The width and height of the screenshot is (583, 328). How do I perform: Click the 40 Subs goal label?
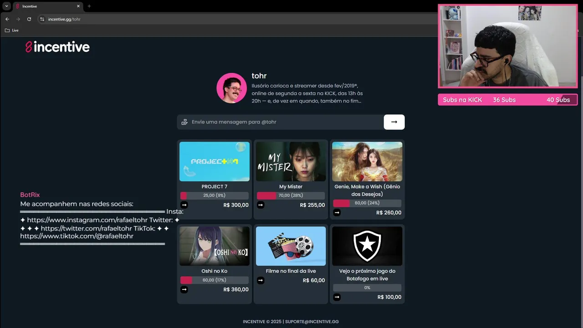pos(558,100)
